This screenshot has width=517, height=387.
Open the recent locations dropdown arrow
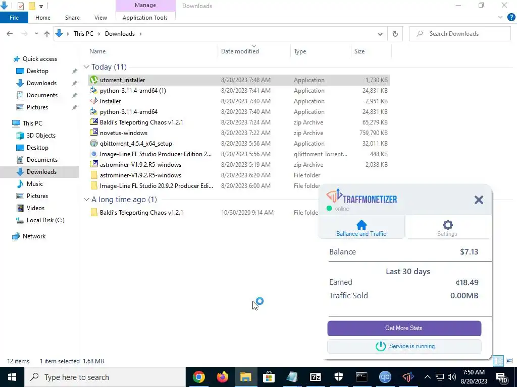(36, 34)
